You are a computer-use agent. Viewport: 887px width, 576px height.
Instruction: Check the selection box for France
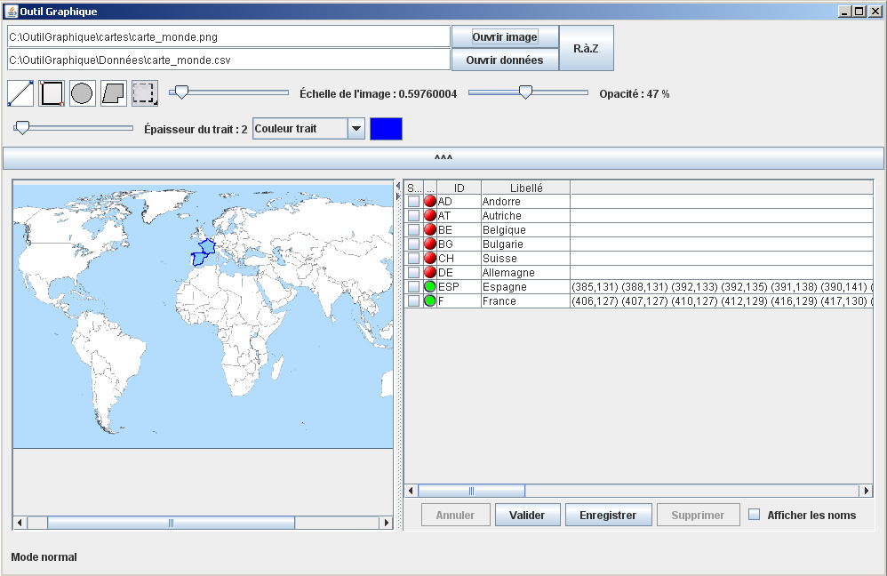pyautogui.click(x=414, y=301)
